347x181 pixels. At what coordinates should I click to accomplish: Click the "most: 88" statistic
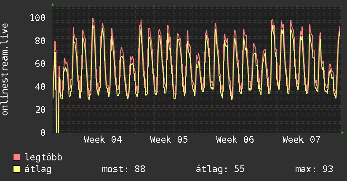tap(123, 169)
